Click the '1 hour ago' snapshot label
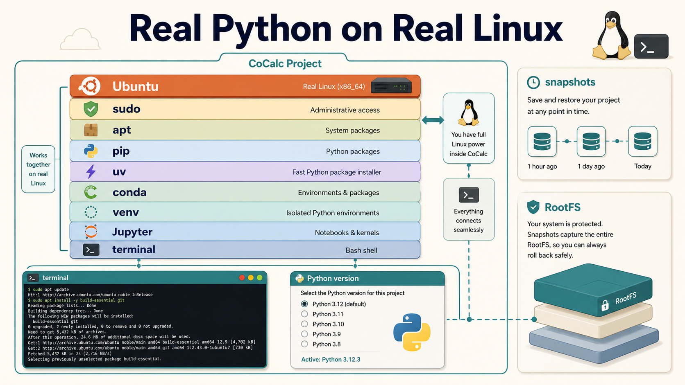This screenshot has height=385, width=685. [x=542, y=166]
